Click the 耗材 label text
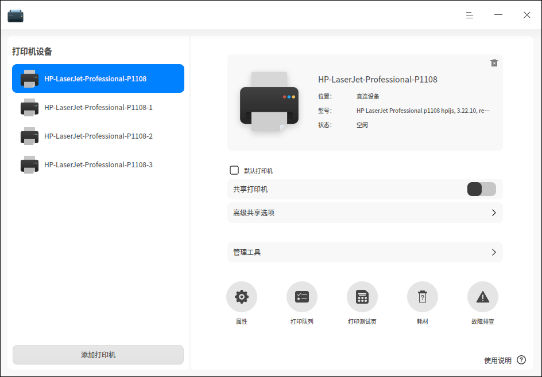542x377 pixels. (x=423, y=321)
